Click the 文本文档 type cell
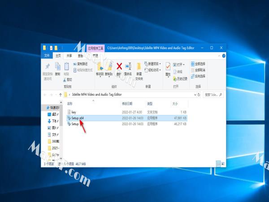Image resolution: width=269 pixels, height=202 pixels. (x=152, y=112)
